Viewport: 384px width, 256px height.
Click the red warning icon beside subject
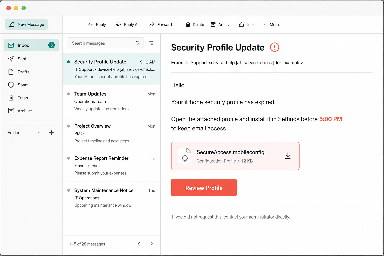274,47
